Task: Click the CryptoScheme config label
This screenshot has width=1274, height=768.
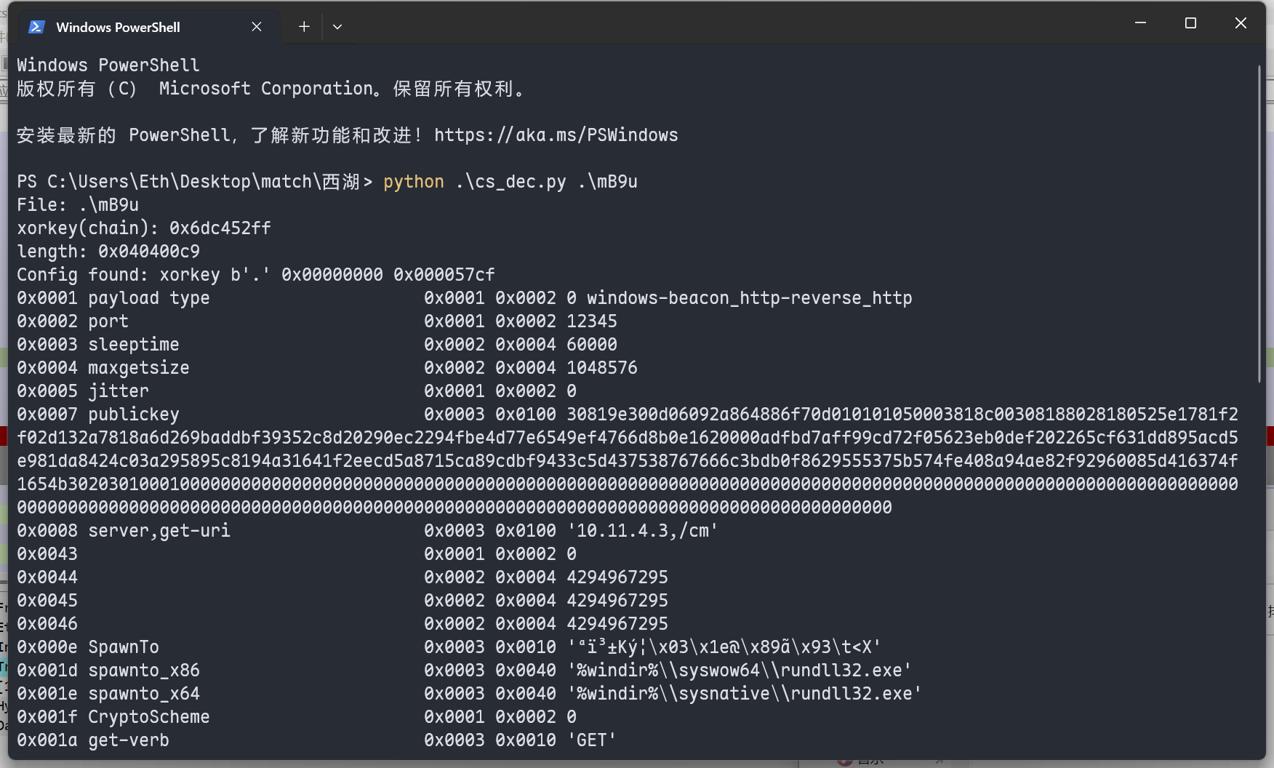Action: pyautogui.click(x=148, y=717)
